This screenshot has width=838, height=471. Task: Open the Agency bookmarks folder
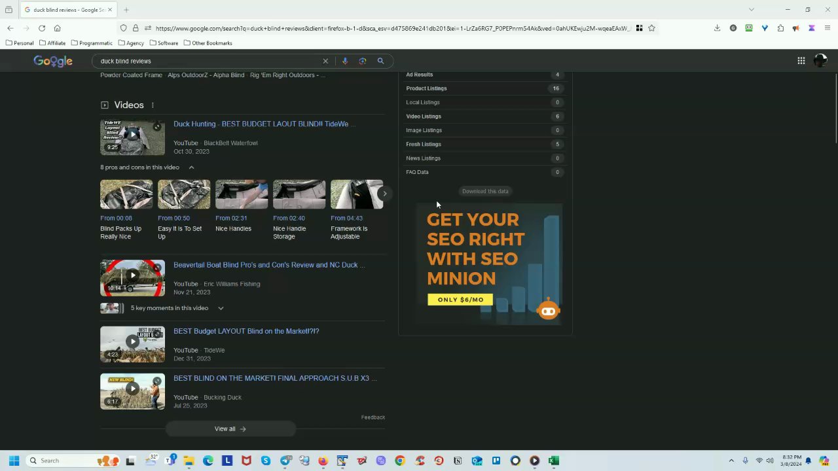coord(131,43)
